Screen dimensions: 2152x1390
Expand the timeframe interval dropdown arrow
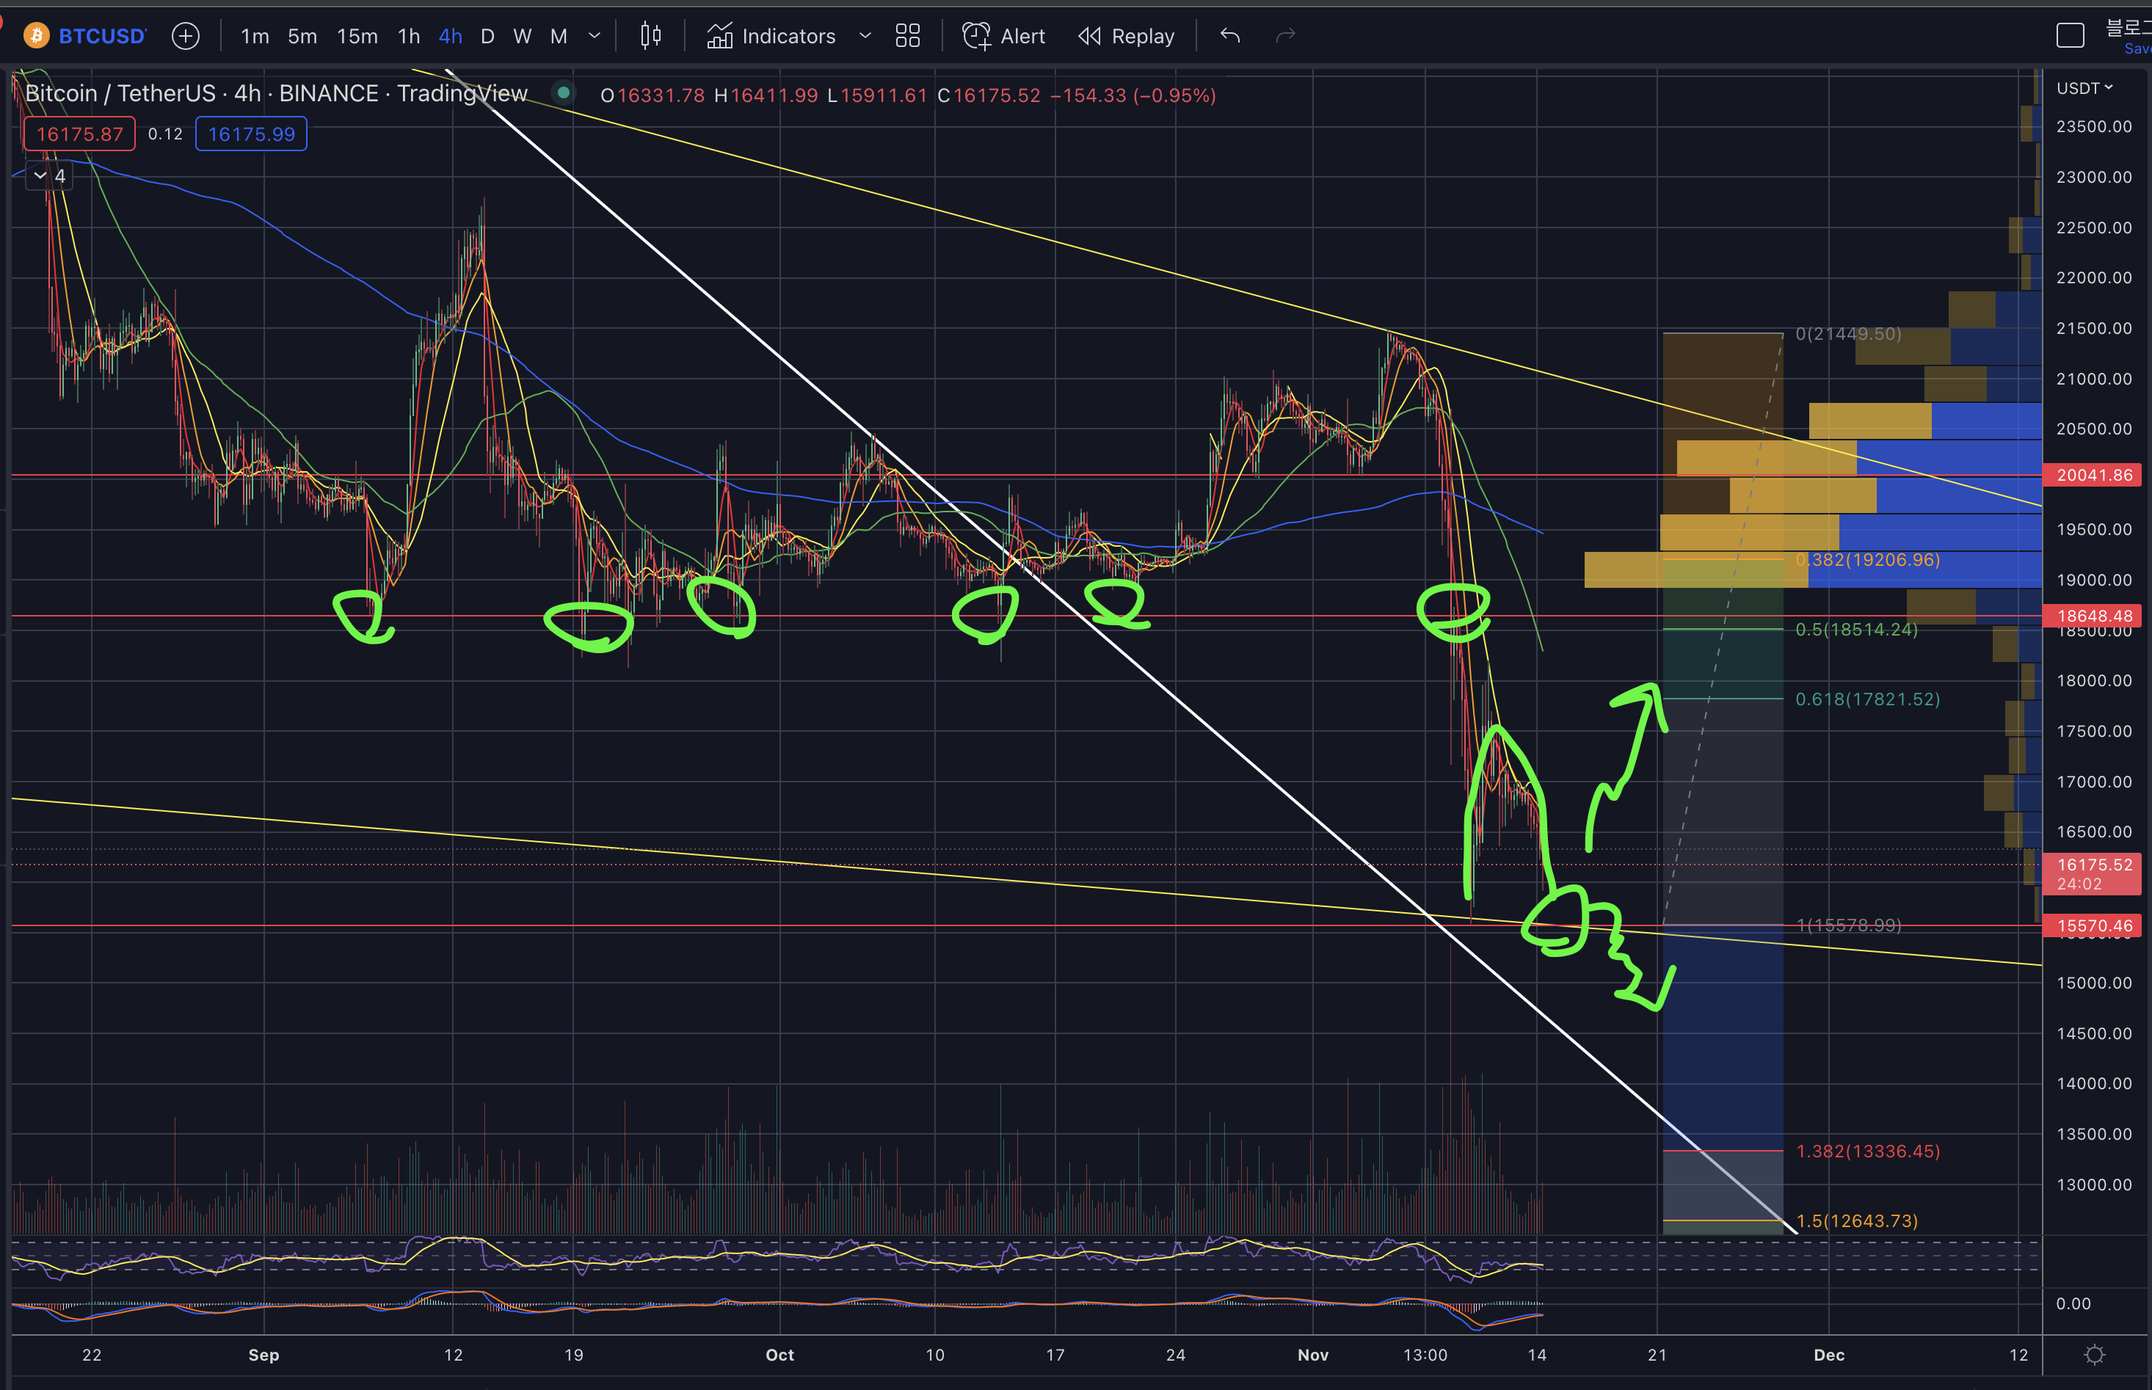pyautogui.click(x=594, y=36)
